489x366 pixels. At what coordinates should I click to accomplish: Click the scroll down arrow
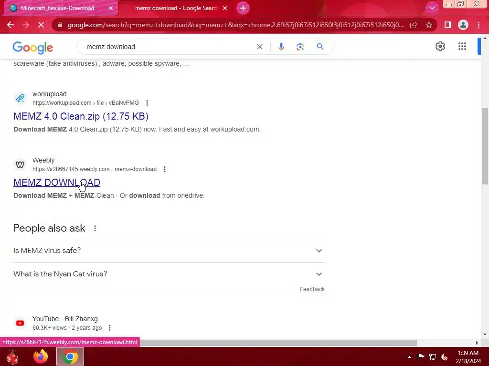pos(485,335)
